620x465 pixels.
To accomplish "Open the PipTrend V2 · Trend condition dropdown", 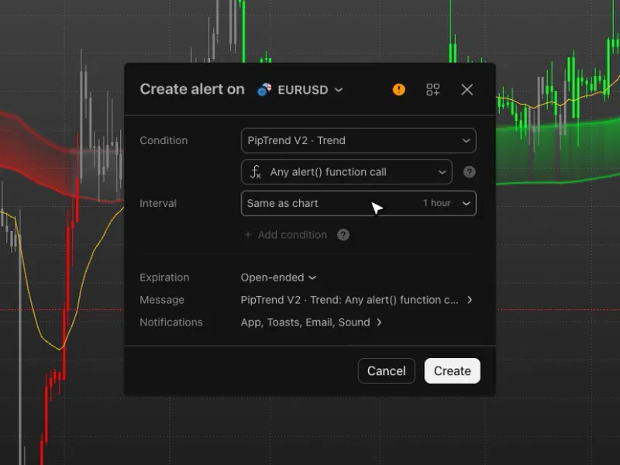I will pyautogui.click(x=359, y=140).
